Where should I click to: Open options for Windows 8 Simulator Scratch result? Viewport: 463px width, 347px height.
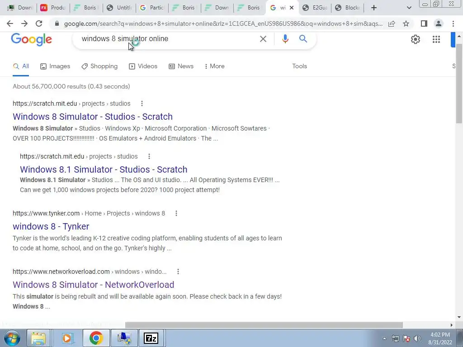pos(142,103)
